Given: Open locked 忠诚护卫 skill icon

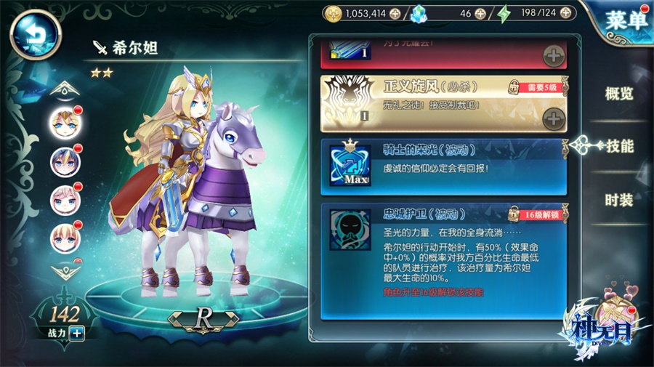Looking at the screenshot, I should [350, 230].
